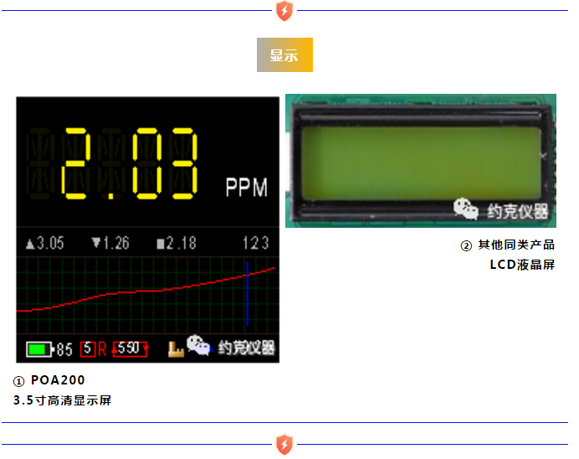
Task: Click the 123 counter on the stats row
Action: tap(256, 244)
